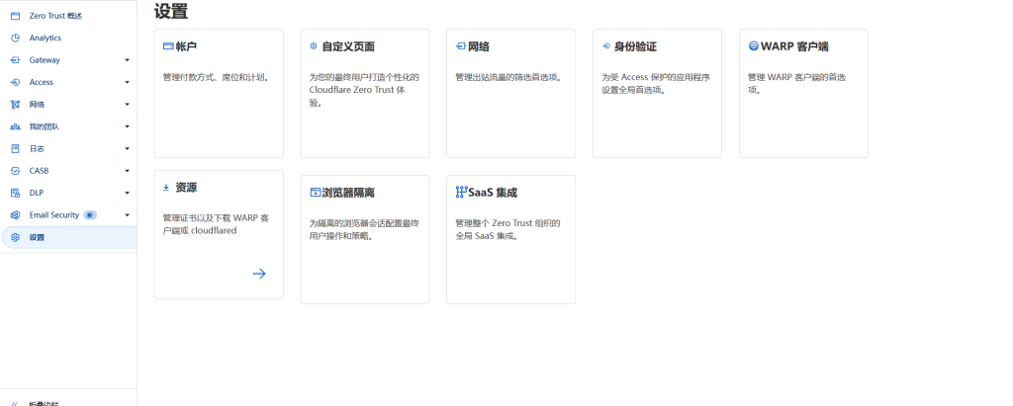Click SaaS 集成 card description text

[x=507, y=229]
